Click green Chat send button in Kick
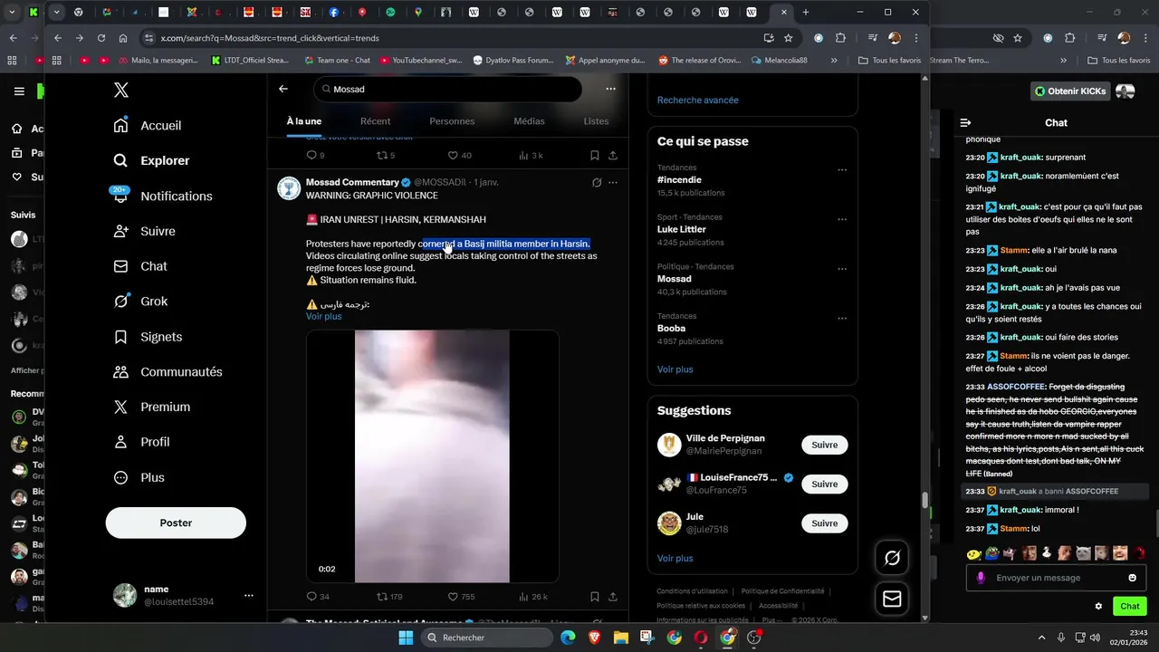This screenshot has width=1159, height=652. (1129, 607)
